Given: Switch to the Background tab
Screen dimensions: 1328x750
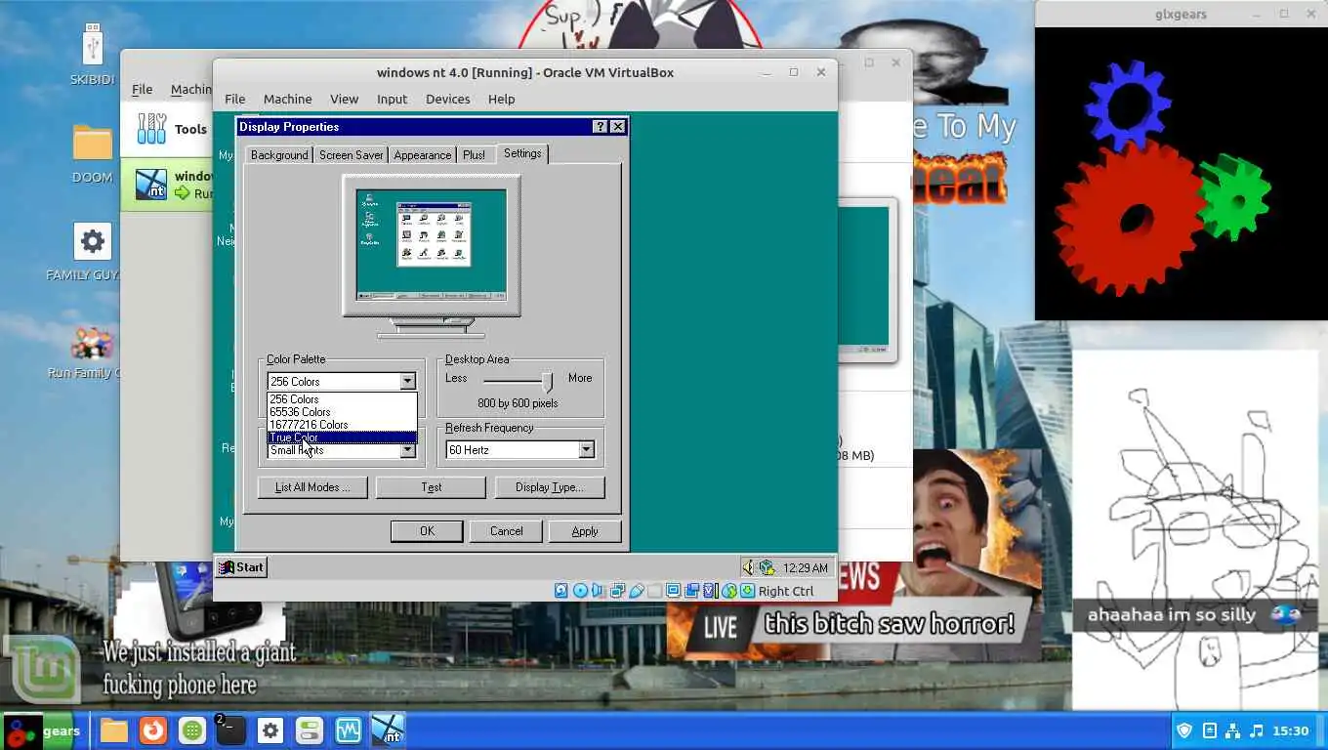Looking at the screenshot, I should [279, 155].
